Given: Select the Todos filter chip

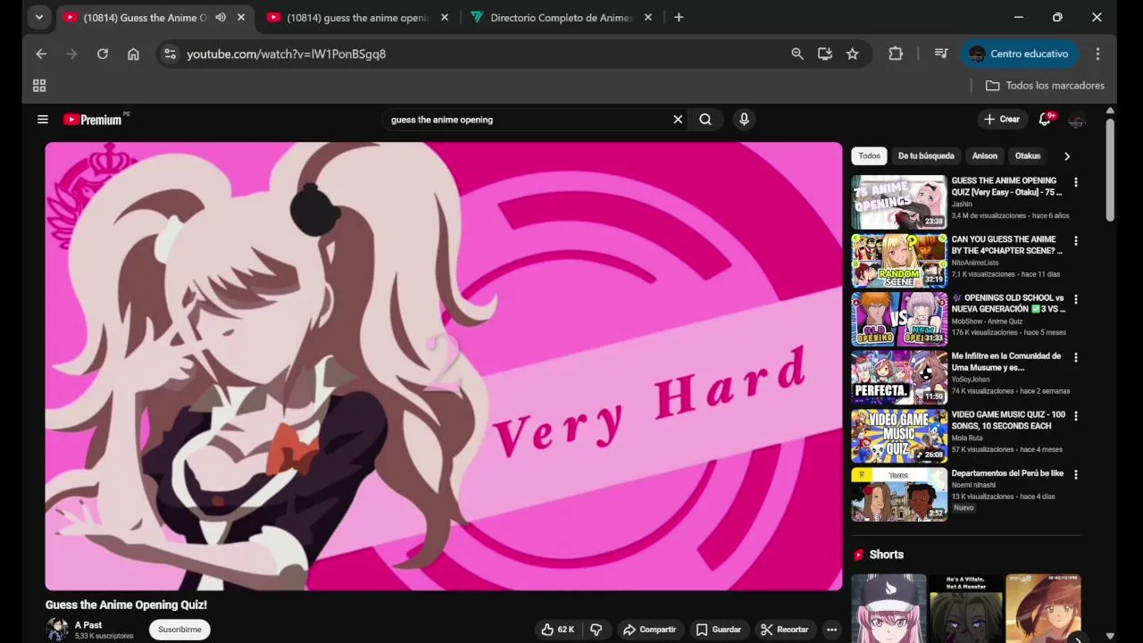Looking at the screenshot, I should pos(869,155).
